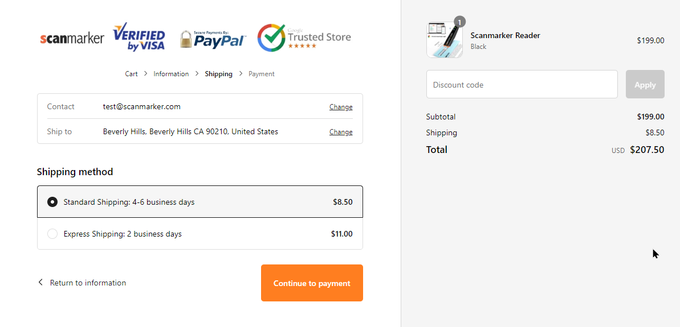The image size is (680, 327).
Task: Click the Shipping breadcrumb step
Action: (219, 74)
